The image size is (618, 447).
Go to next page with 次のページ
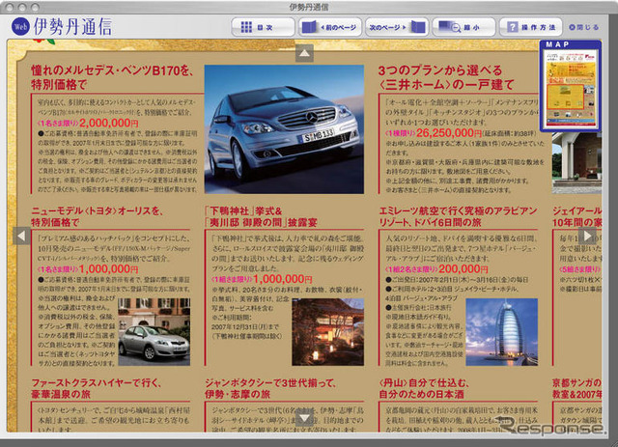tap(397, 27)
